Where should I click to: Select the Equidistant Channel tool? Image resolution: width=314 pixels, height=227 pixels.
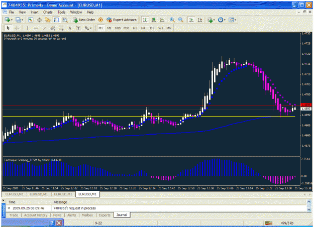tap(53, 28)
